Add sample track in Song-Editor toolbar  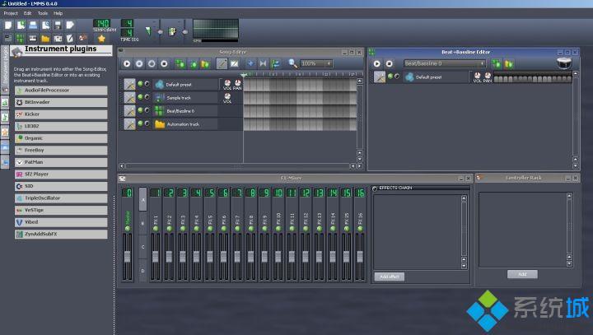193,63
